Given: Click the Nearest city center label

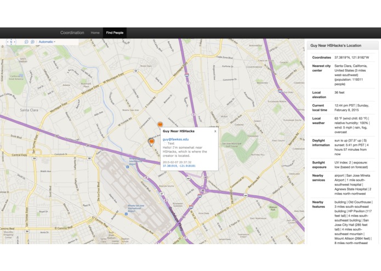Looking at the screenshot, I should coord(321,68).
